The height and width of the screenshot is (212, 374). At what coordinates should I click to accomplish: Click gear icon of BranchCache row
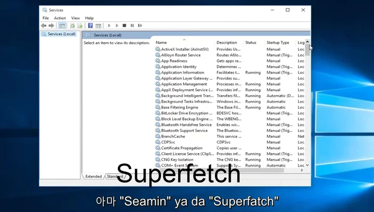157,136
